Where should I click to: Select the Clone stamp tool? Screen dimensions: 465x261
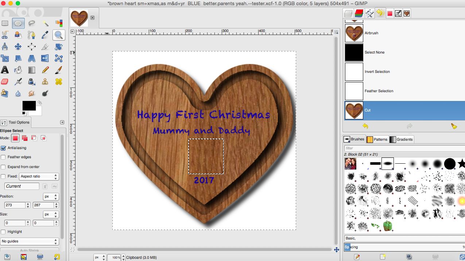tap(45, 82)
